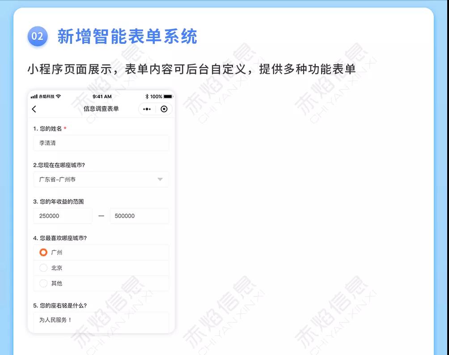The height and width of the screenshot is (355, 449).
Task: Click the Wi-Fi icon in status bar
Action: click(59, 97)
